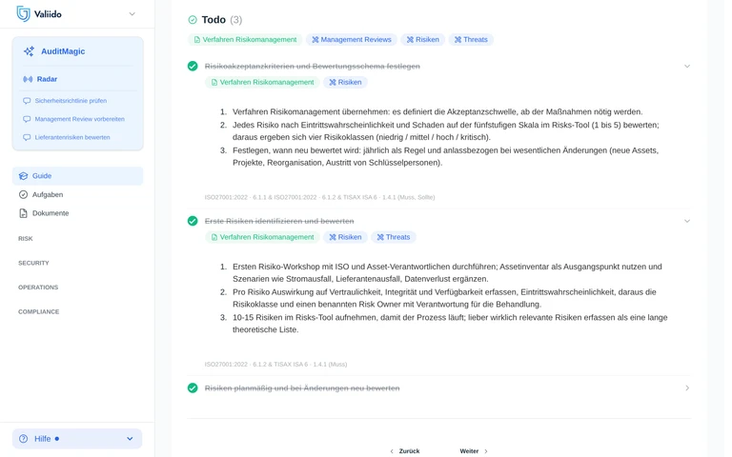Click the Hilfe notification dot
The image size is (732, 457).
57,439
